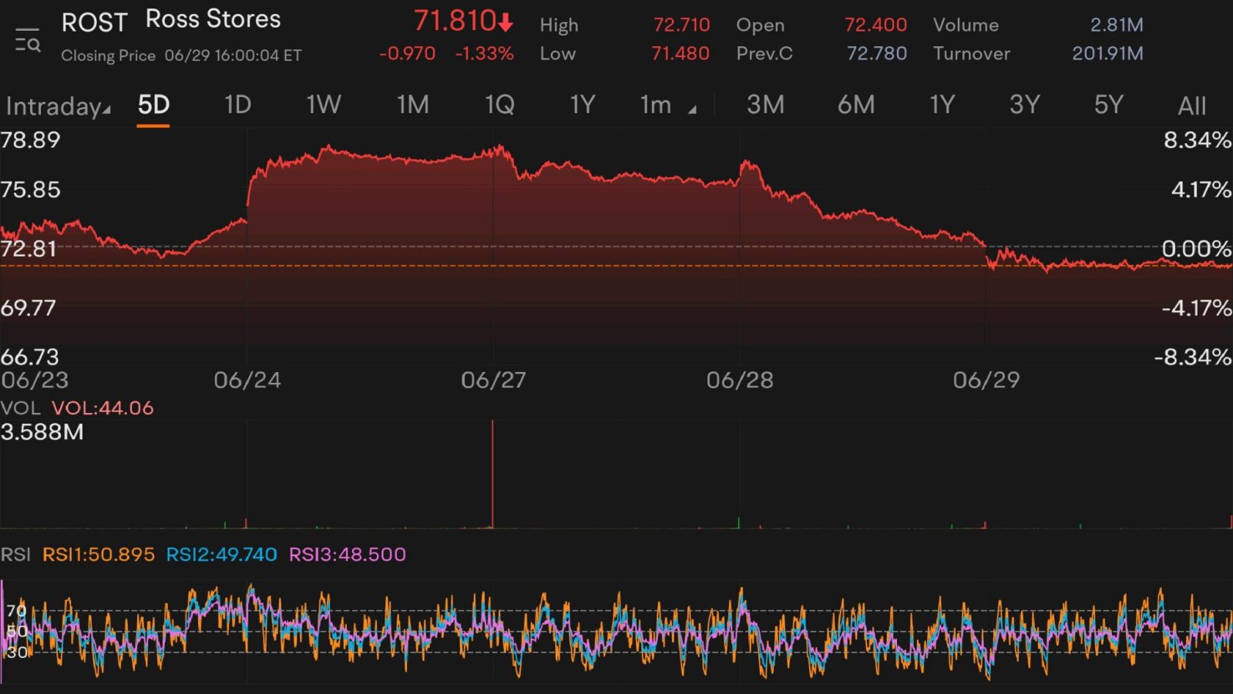
Task: Choose the All range button
Action: [1191, 106]
